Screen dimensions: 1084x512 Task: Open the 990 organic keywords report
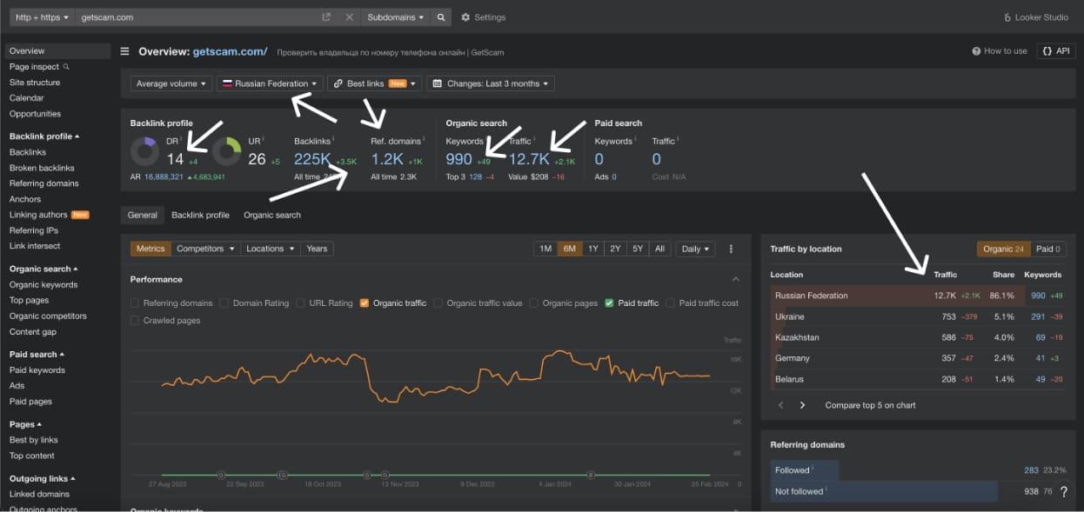tap(458, 159)
